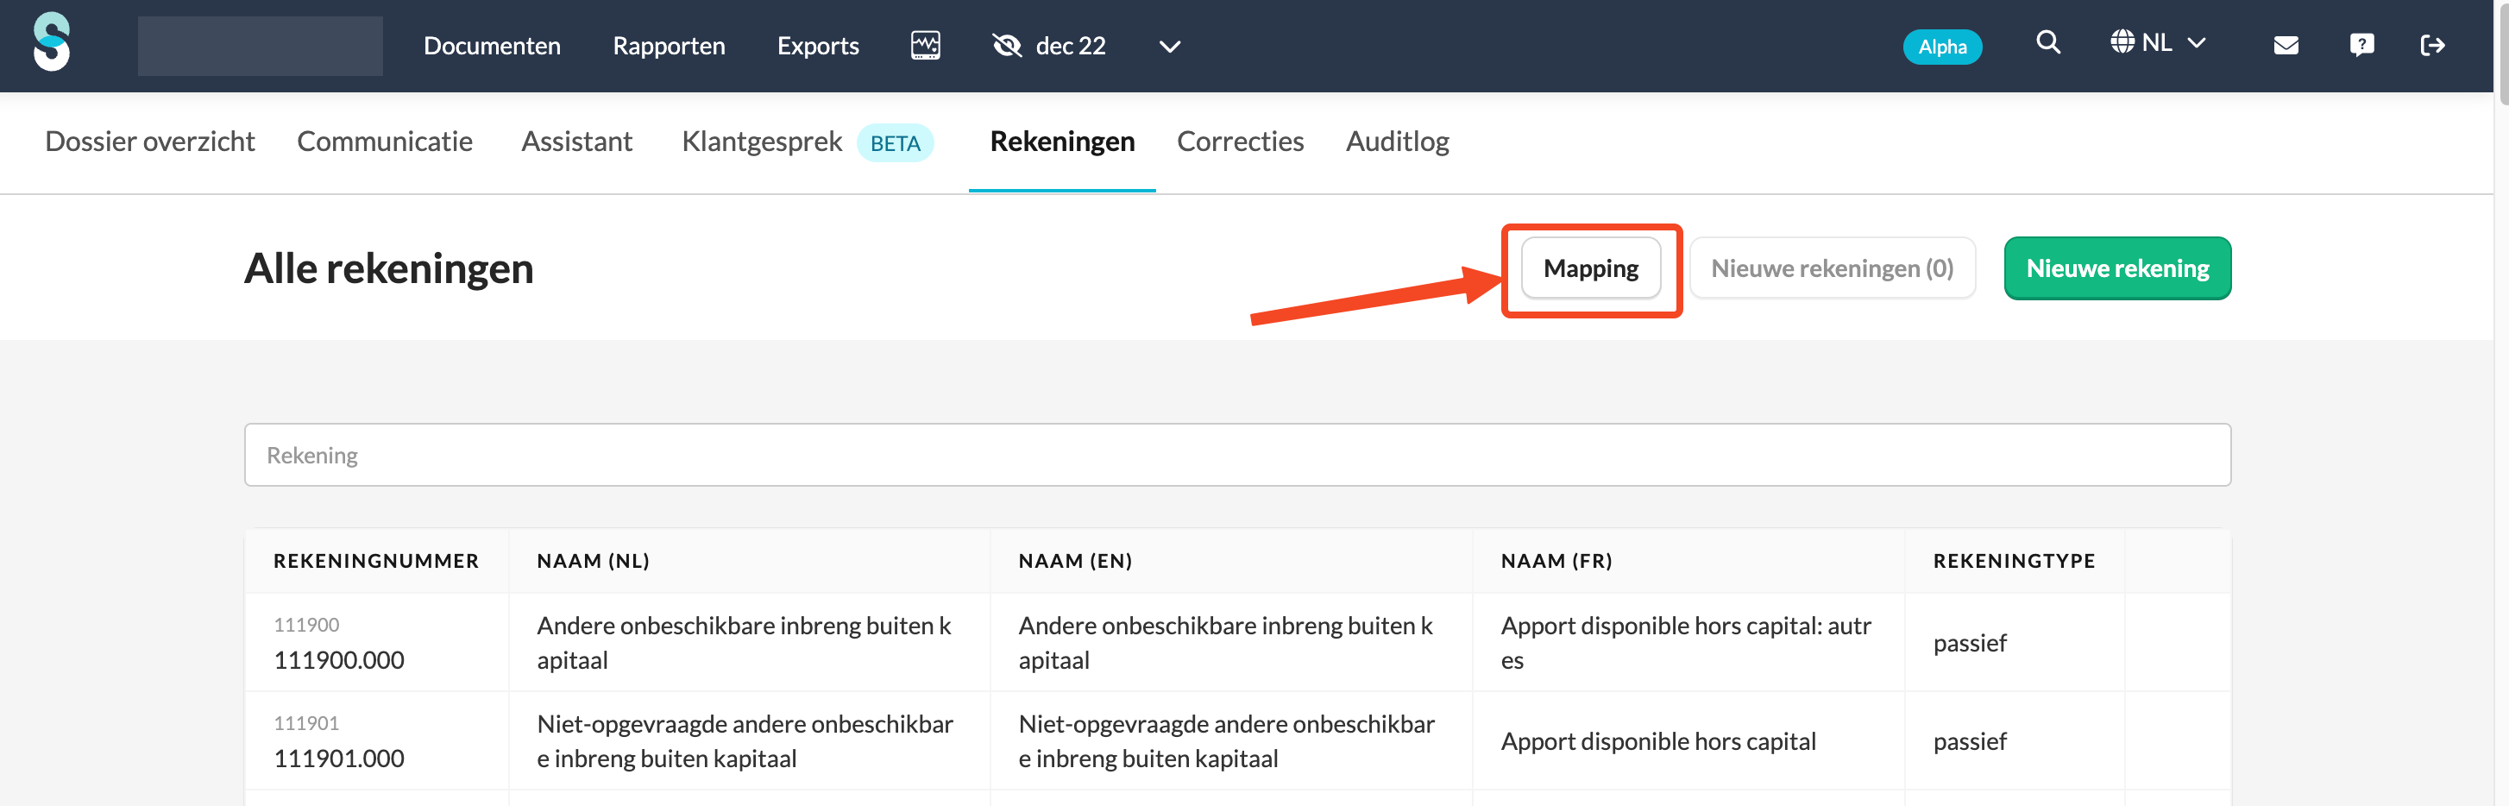Select account number 111900.000
Image resolution: width=2509 pixels, height=806 pixels.
(339, 660)
